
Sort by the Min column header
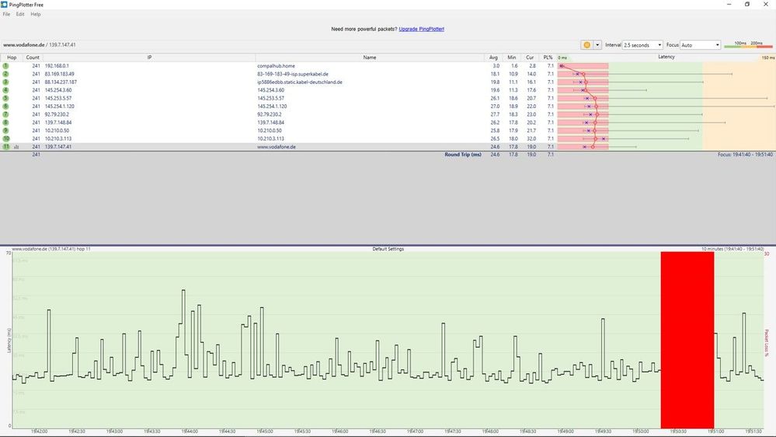[512, 58]
